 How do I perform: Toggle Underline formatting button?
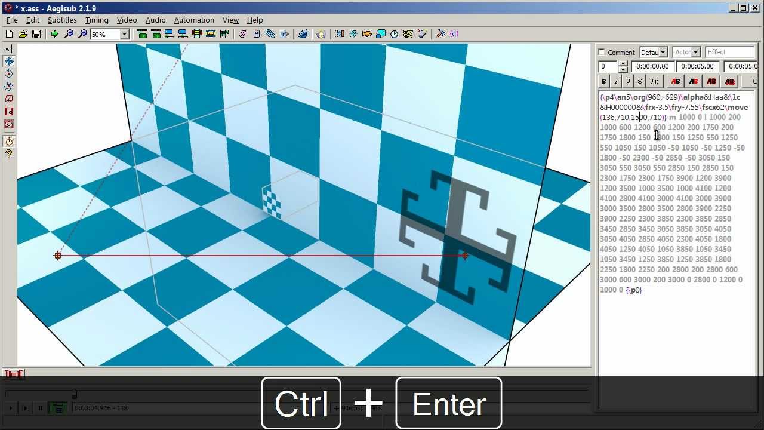(x=628, y=81)
